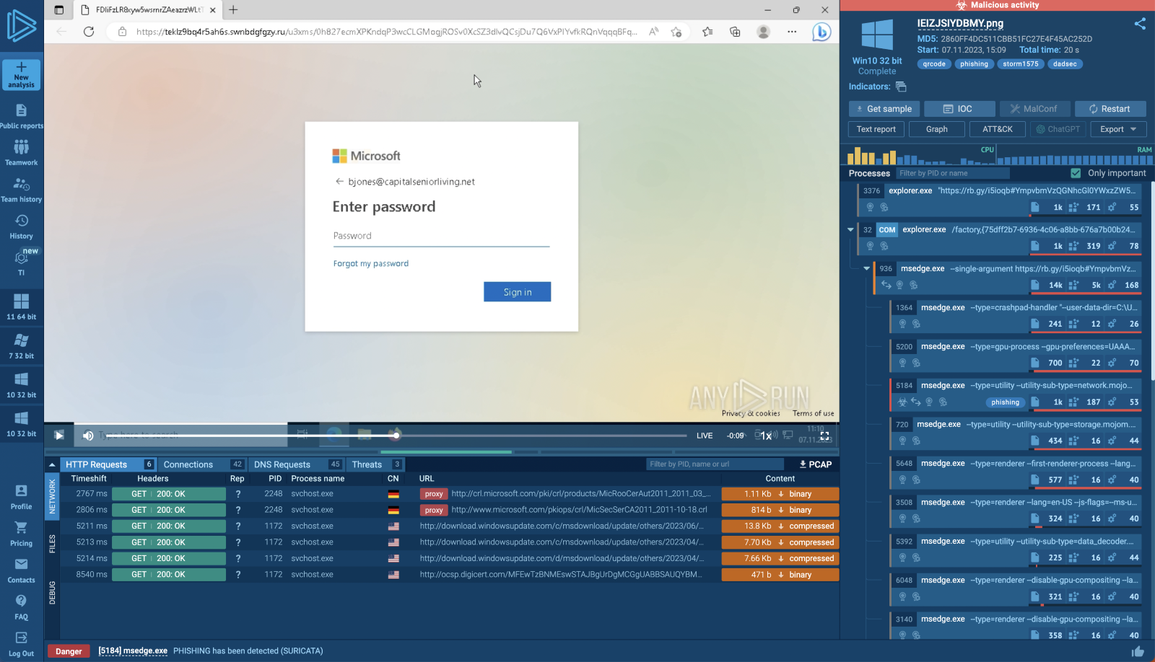Seek the replay progress slider
Image resolution: width=1155 pixels, height=662 pixels.
pos(396,436)
